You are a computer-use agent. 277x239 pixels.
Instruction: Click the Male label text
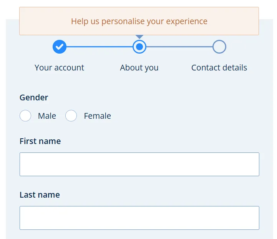47,116
